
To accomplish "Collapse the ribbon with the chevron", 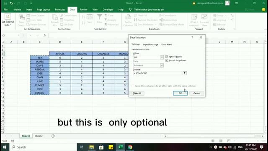I will (265, 29).
